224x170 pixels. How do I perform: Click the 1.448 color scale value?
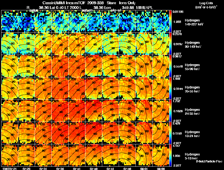click(177, 79)
